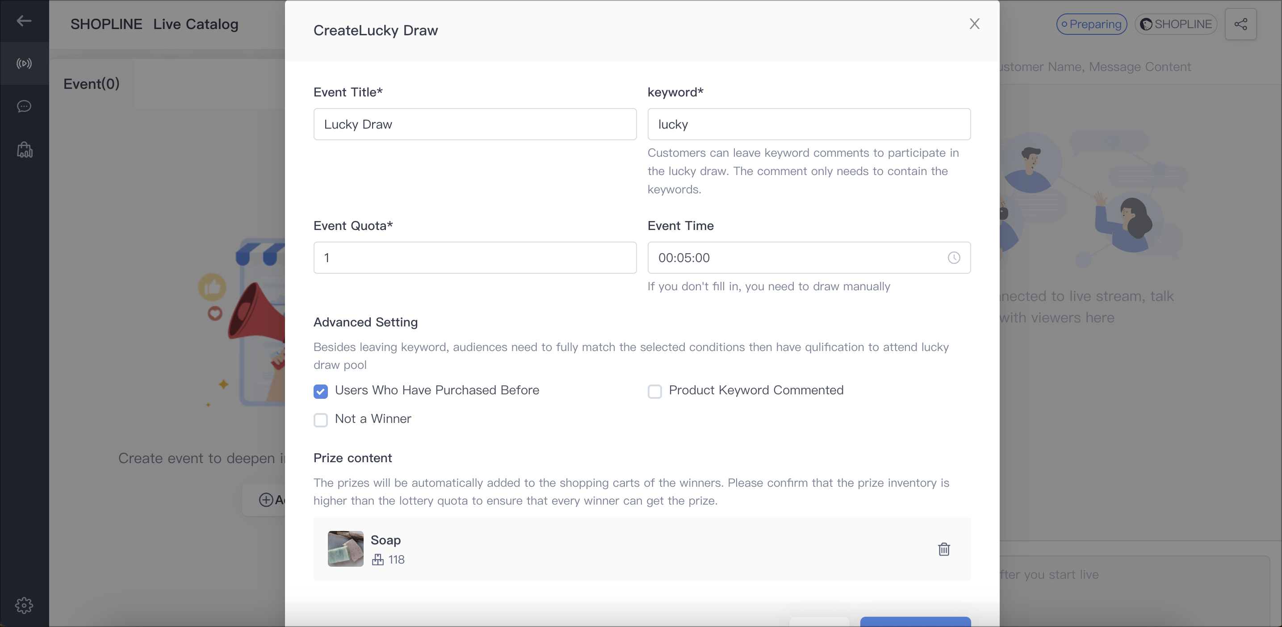Select the Event(0) tab
1282x627 pixels.
(x=92, y=84)
